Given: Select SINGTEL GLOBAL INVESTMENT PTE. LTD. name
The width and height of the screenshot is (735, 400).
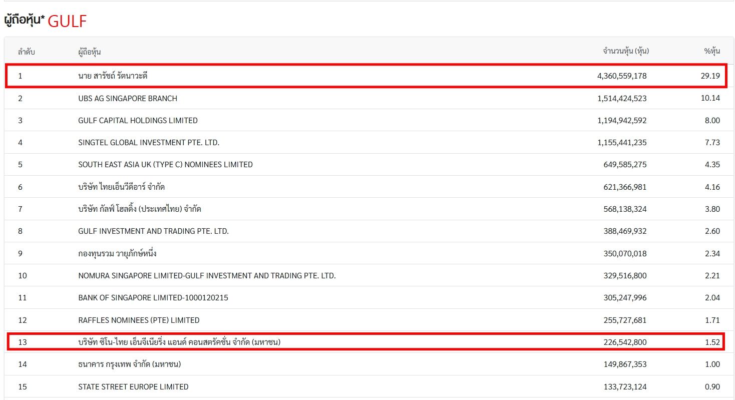Looking at the screenshot, I should point(149,143).
